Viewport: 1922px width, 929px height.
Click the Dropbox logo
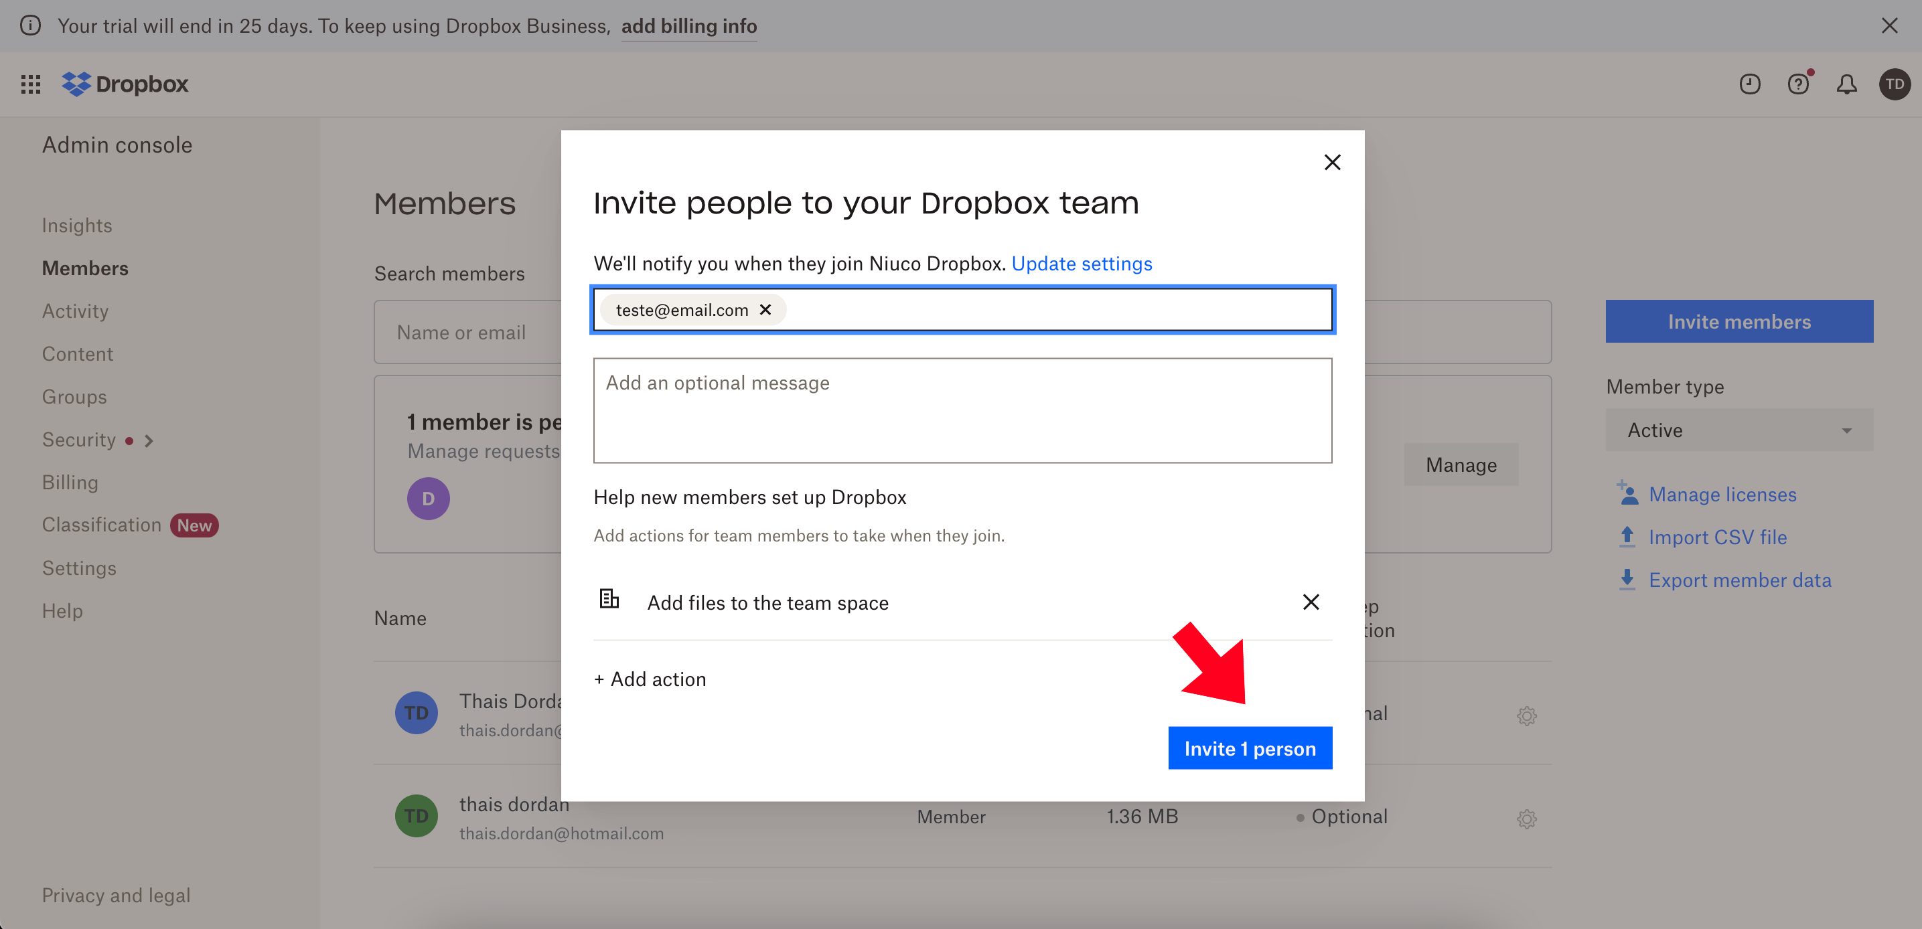pos(125,84)
